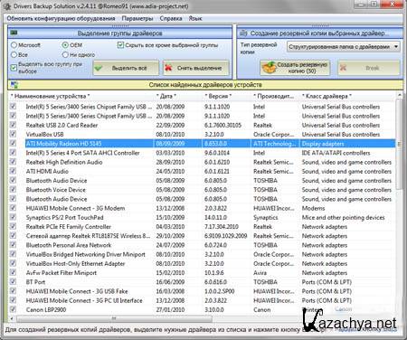Click version 14.0.11.0 cell
This screenshot has height=340, width=407.
(x=215, y=217)
